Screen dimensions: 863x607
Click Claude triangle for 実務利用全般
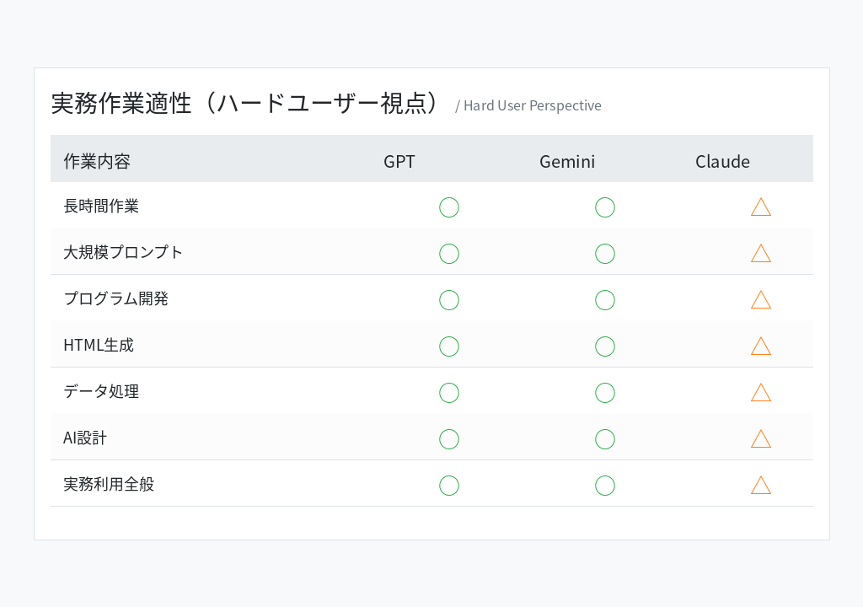point(761,485)
